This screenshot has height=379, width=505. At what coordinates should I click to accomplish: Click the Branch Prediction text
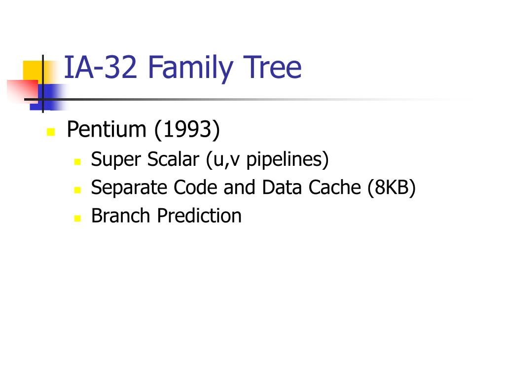pos(166,216)
